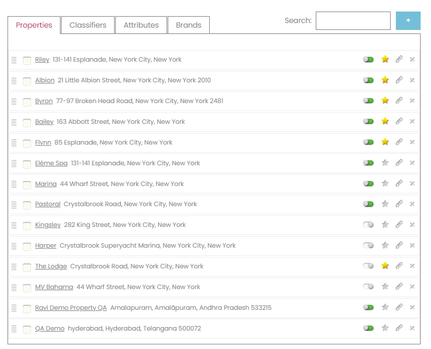Check the MV Bahama checkbox
The image size is (431, 349).
pos(27,288)
